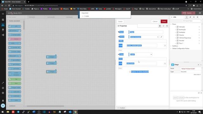The width and height of the screenshot is (203, 114).
Task: Open the Event dropdown
Action: point(141,54)
